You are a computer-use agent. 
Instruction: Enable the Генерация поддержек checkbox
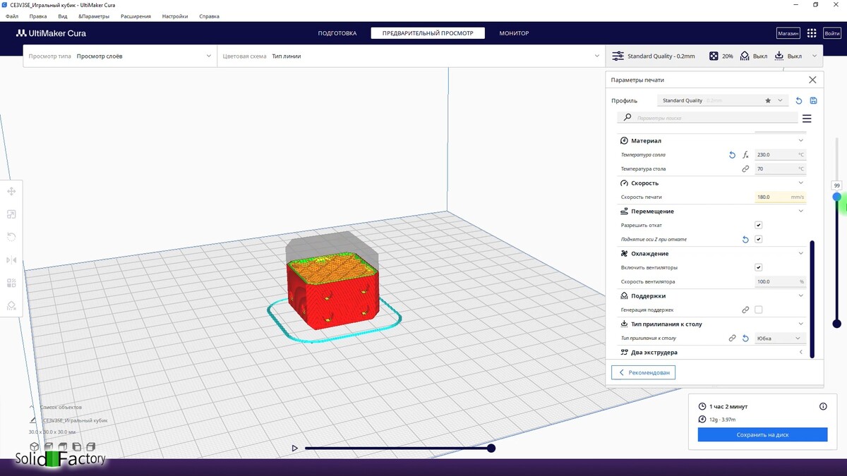pyautogui.click(x=758, y=310)
